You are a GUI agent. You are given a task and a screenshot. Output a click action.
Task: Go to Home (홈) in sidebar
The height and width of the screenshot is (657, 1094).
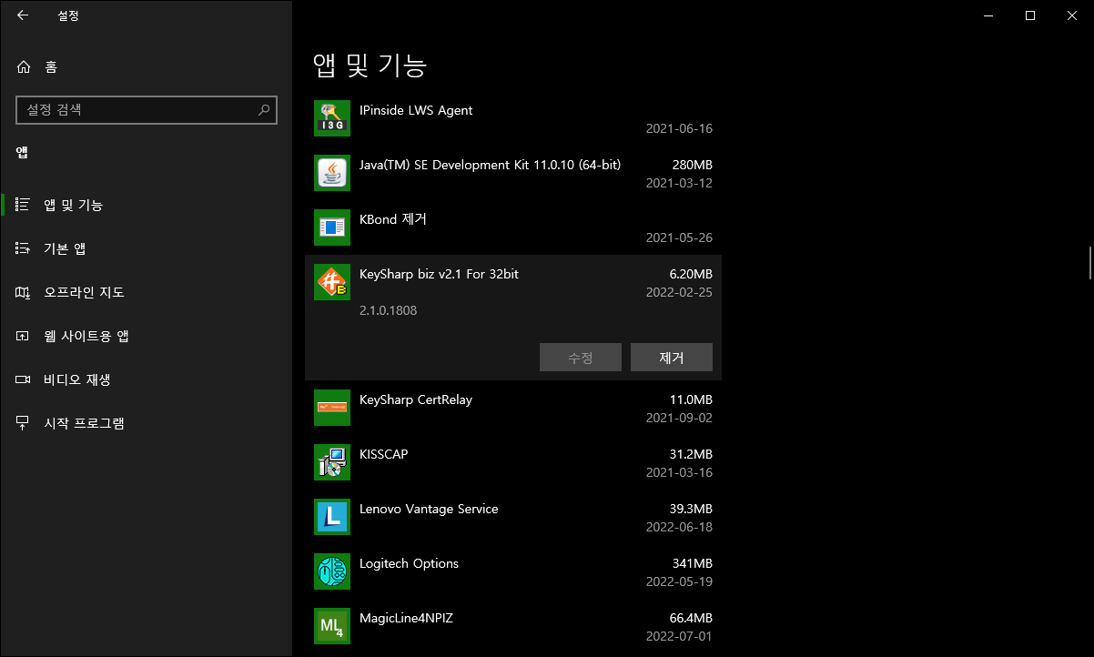[146, 66]
